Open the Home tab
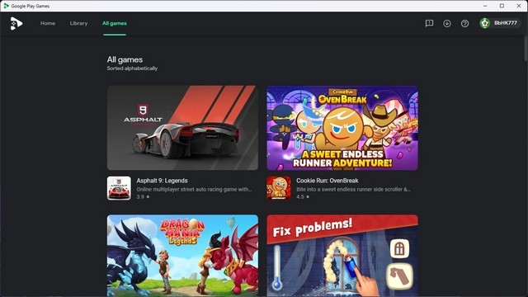Screen dimensions: 528x297 click(48, 23)
